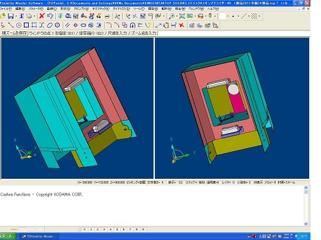This screenshot has height=240, width=321.
Task: Click the magnifier Zoom tool icon
Action: click(172, 16)
